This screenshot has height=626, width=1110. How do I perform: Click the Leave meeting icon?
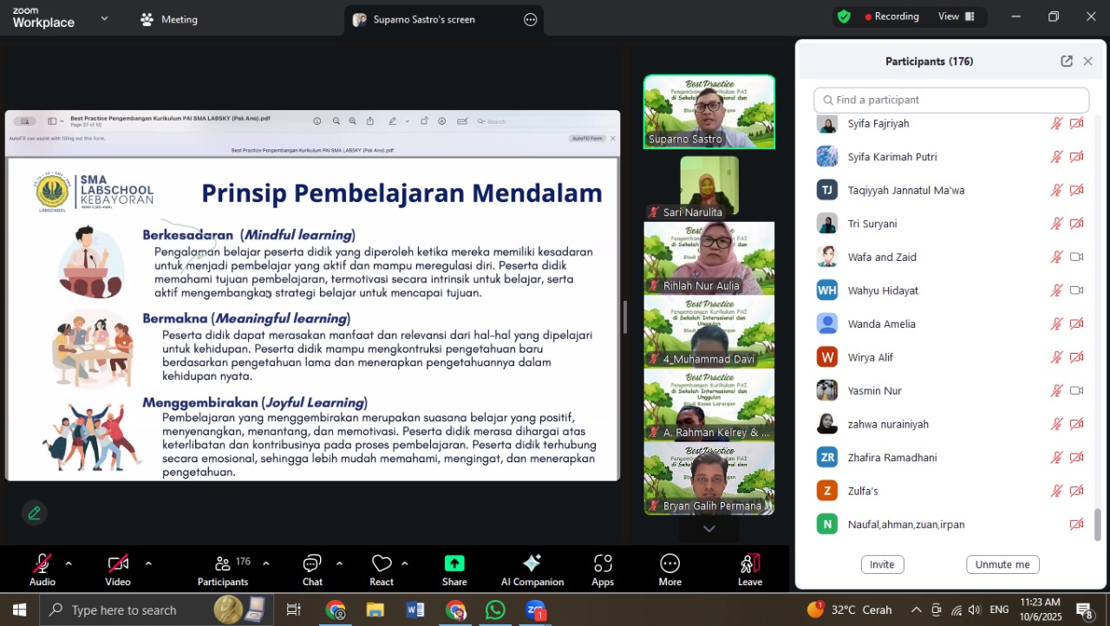point(750,564)
